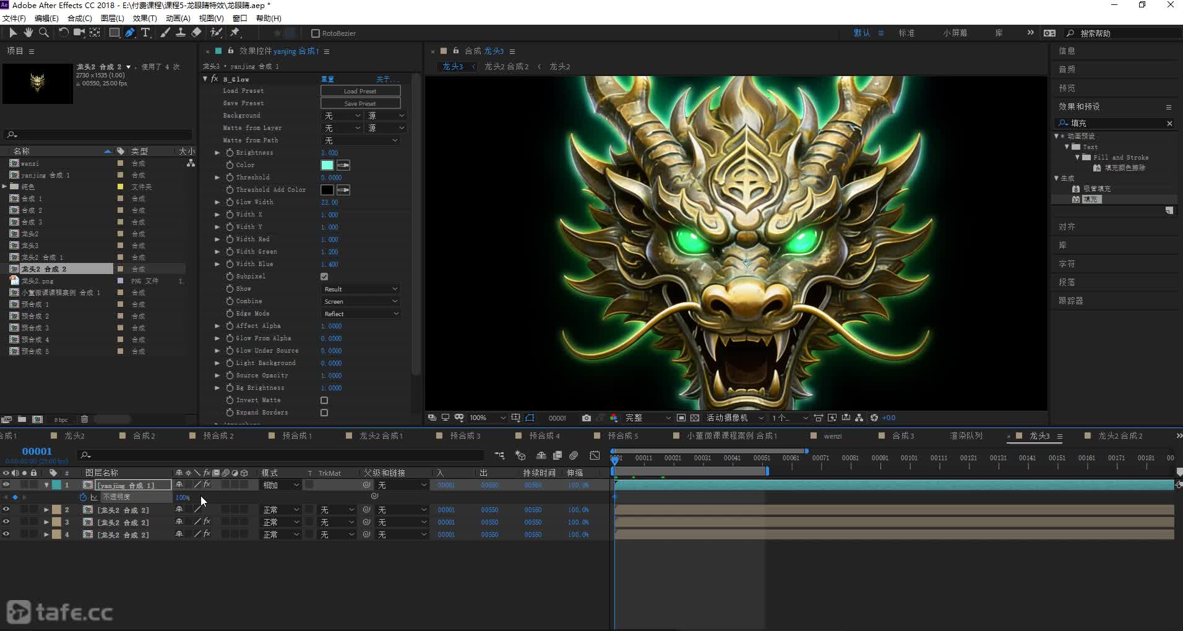This screenshot has height=631, width=1183.
Task: Click the project preview thumbnail
Action: point(38,83)
